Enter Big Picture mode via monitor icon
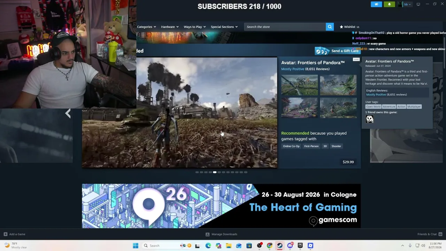 pyautogui.click(x=418, y=4)
